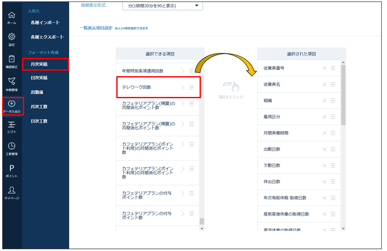Add テレワーク回数 with its chevron arrow

pyautogui.click(x=183, y=87)
